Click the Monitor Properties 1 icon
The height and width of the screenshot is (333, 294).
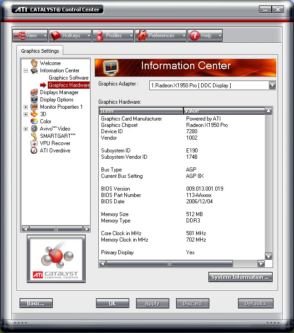pos(34,107)
